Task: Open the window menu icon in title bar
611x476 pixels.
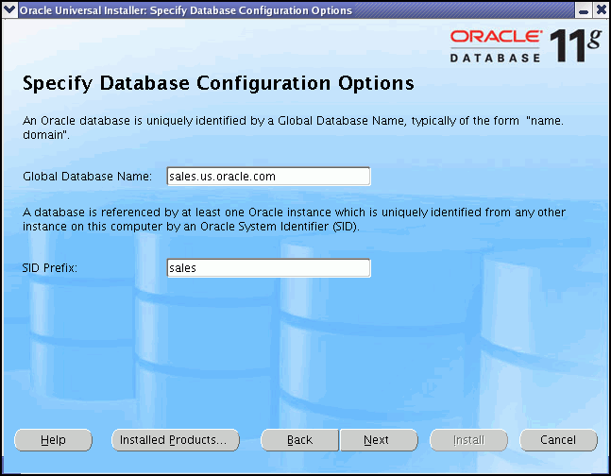Action: pyautogui.click(x=9, y=10)
